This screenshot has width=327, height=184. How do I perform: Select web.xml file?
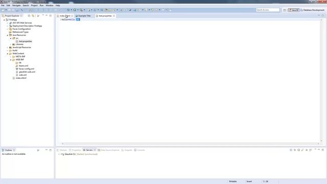tap(22, 75)
